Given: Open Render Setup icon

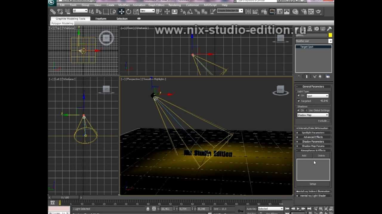Looking at the screenshot, I should [304, 12].
